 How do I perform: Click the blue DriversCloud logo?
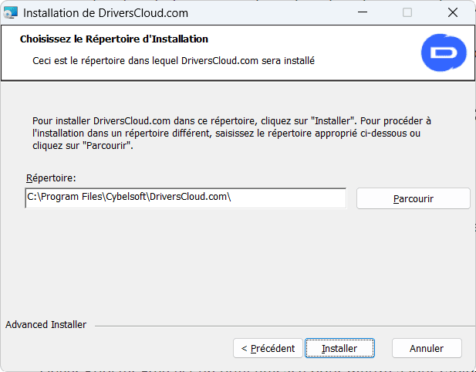[x=444, y=52]
